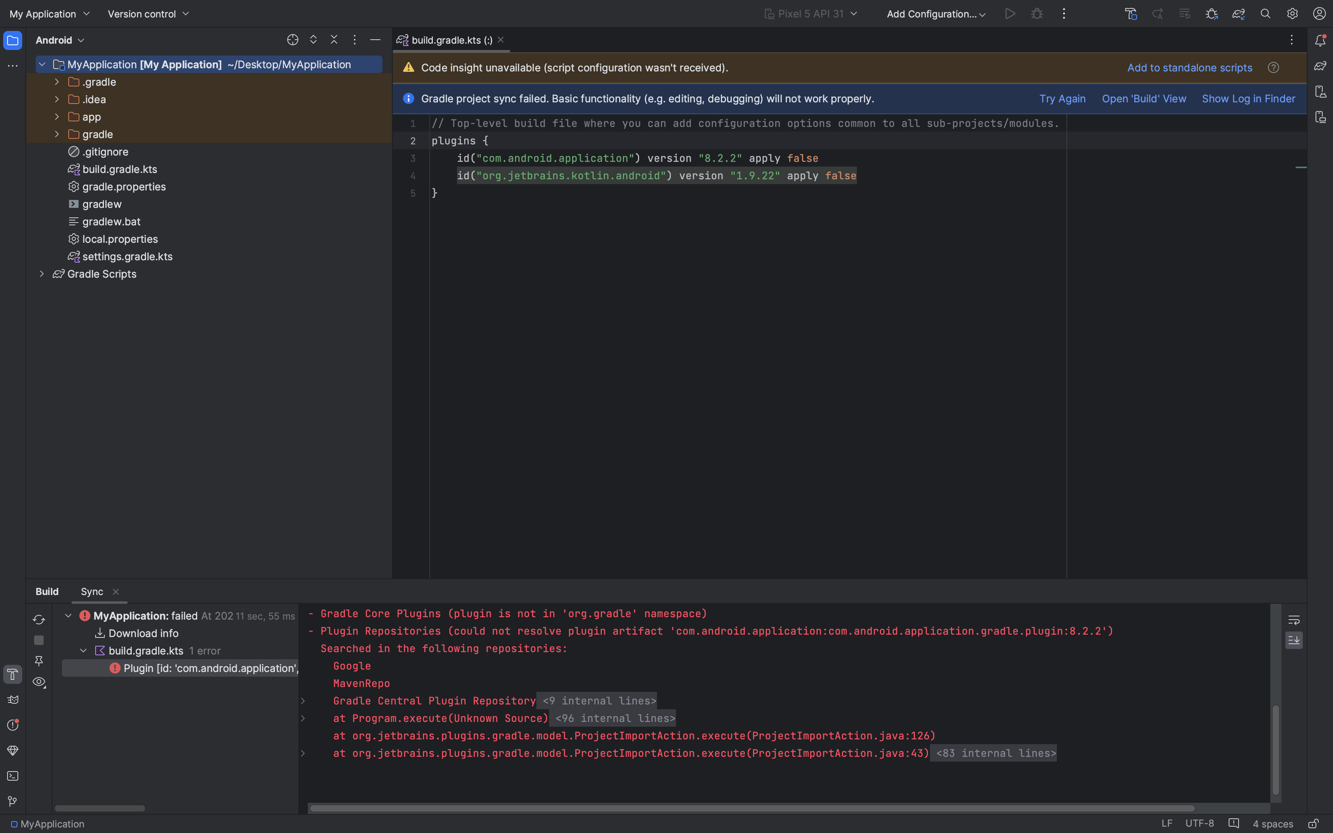
Task: Select settings.gradle.kts file
Action: (127, 257)
